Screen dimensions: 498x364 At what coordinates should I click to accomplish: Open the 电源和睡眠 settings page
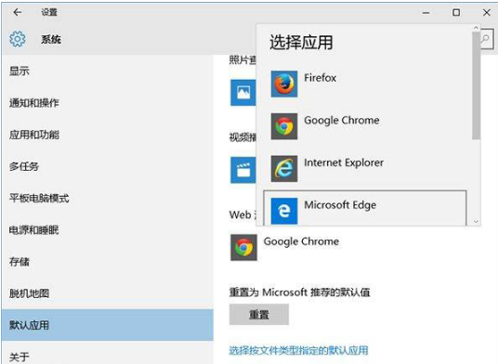(108, 229)
